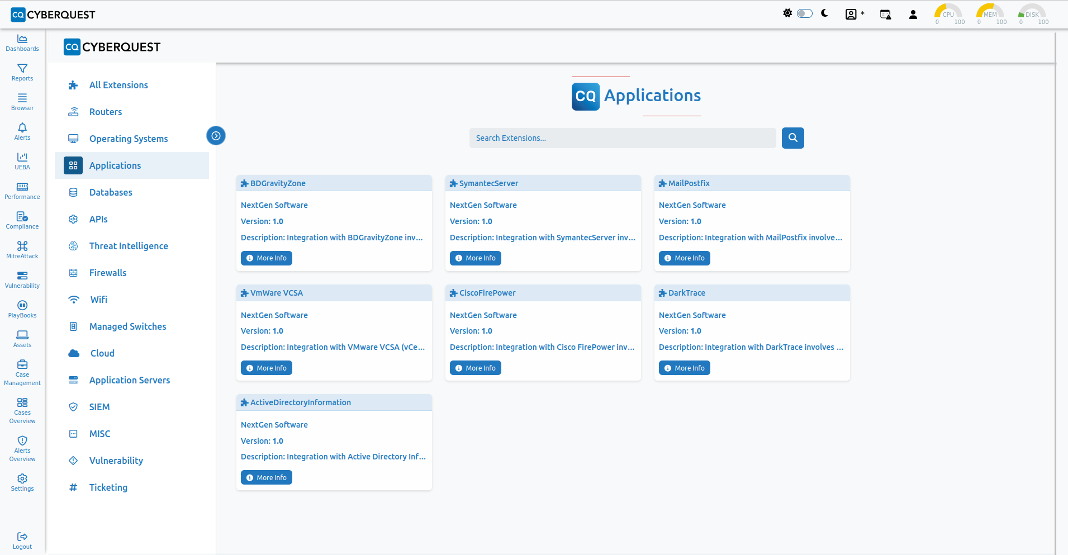Open Alerts Overview shield icon
The image size is (1068, 555).
point(22,440)
